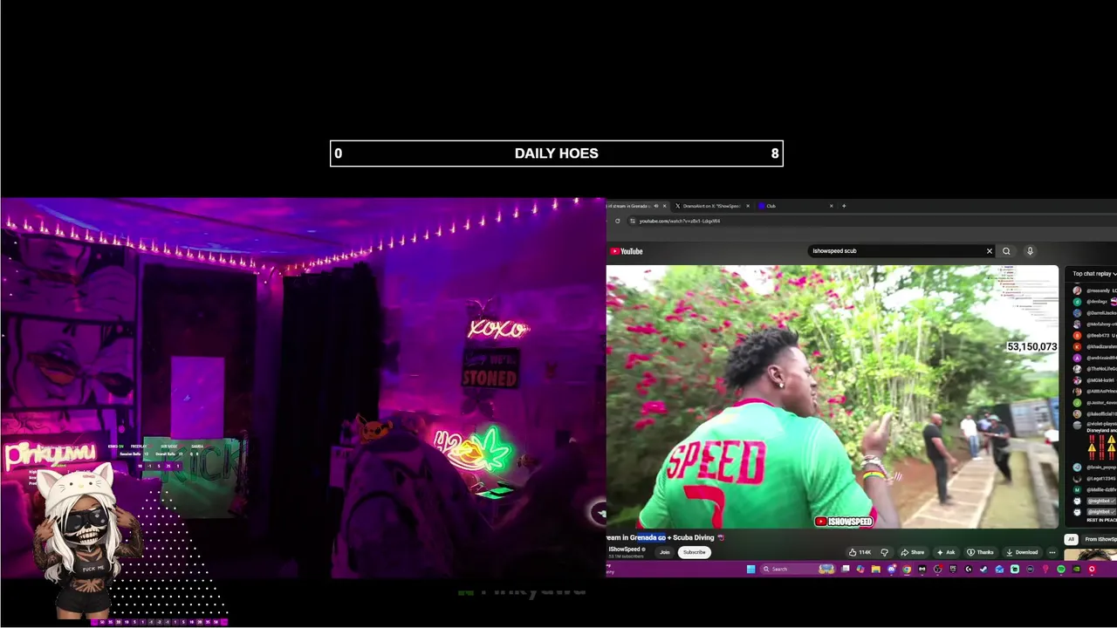Dislike the IShowSpeed video
1117x628 pixels.
point(884,552)
